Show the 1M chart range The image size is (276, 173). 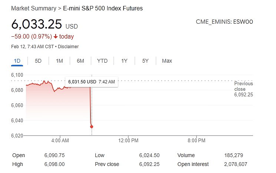[x=59, y=61]
